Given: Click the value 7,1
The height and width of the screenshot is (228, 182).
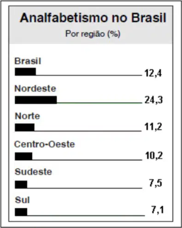Looking at the screenshot, I should 158,210.
